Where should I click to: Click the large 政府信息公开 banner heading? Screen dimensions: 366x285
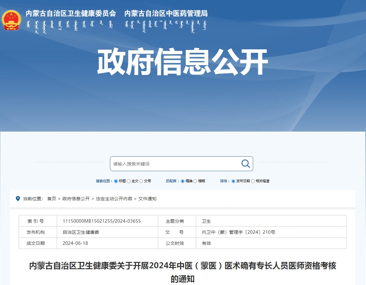[183, 62]
